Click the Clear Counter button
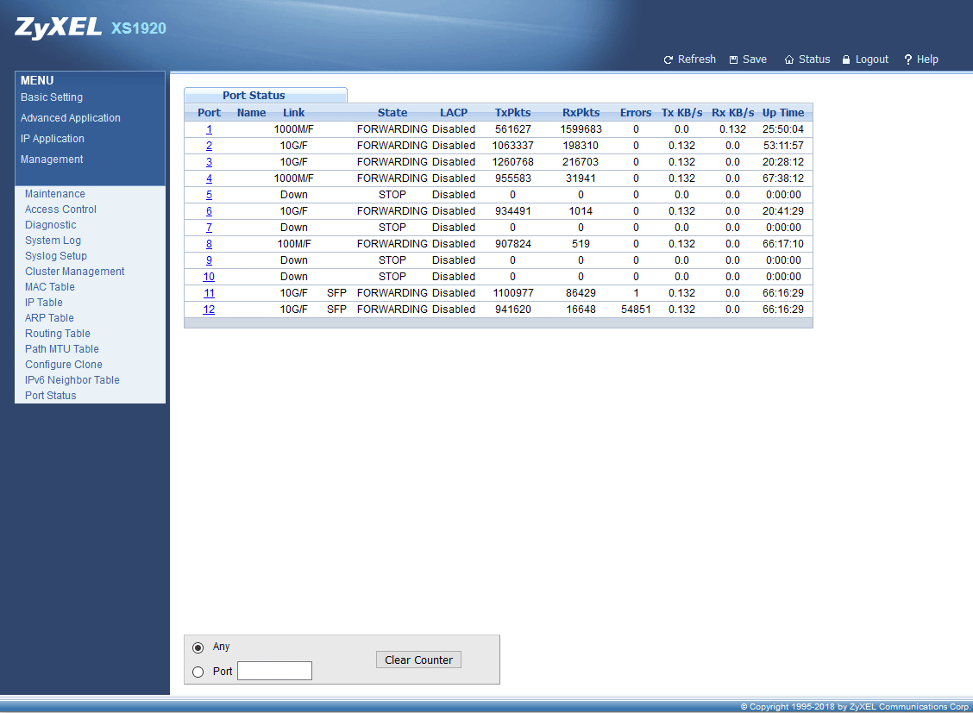The height and width of the screenshot is (713, 973). [419, 660]
